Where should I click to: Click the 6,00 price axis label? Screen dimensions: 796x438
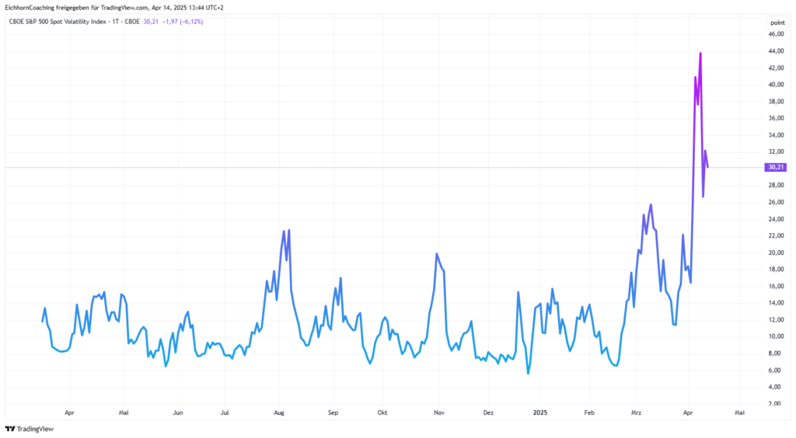pyautogui.click(x=775, y=370)
